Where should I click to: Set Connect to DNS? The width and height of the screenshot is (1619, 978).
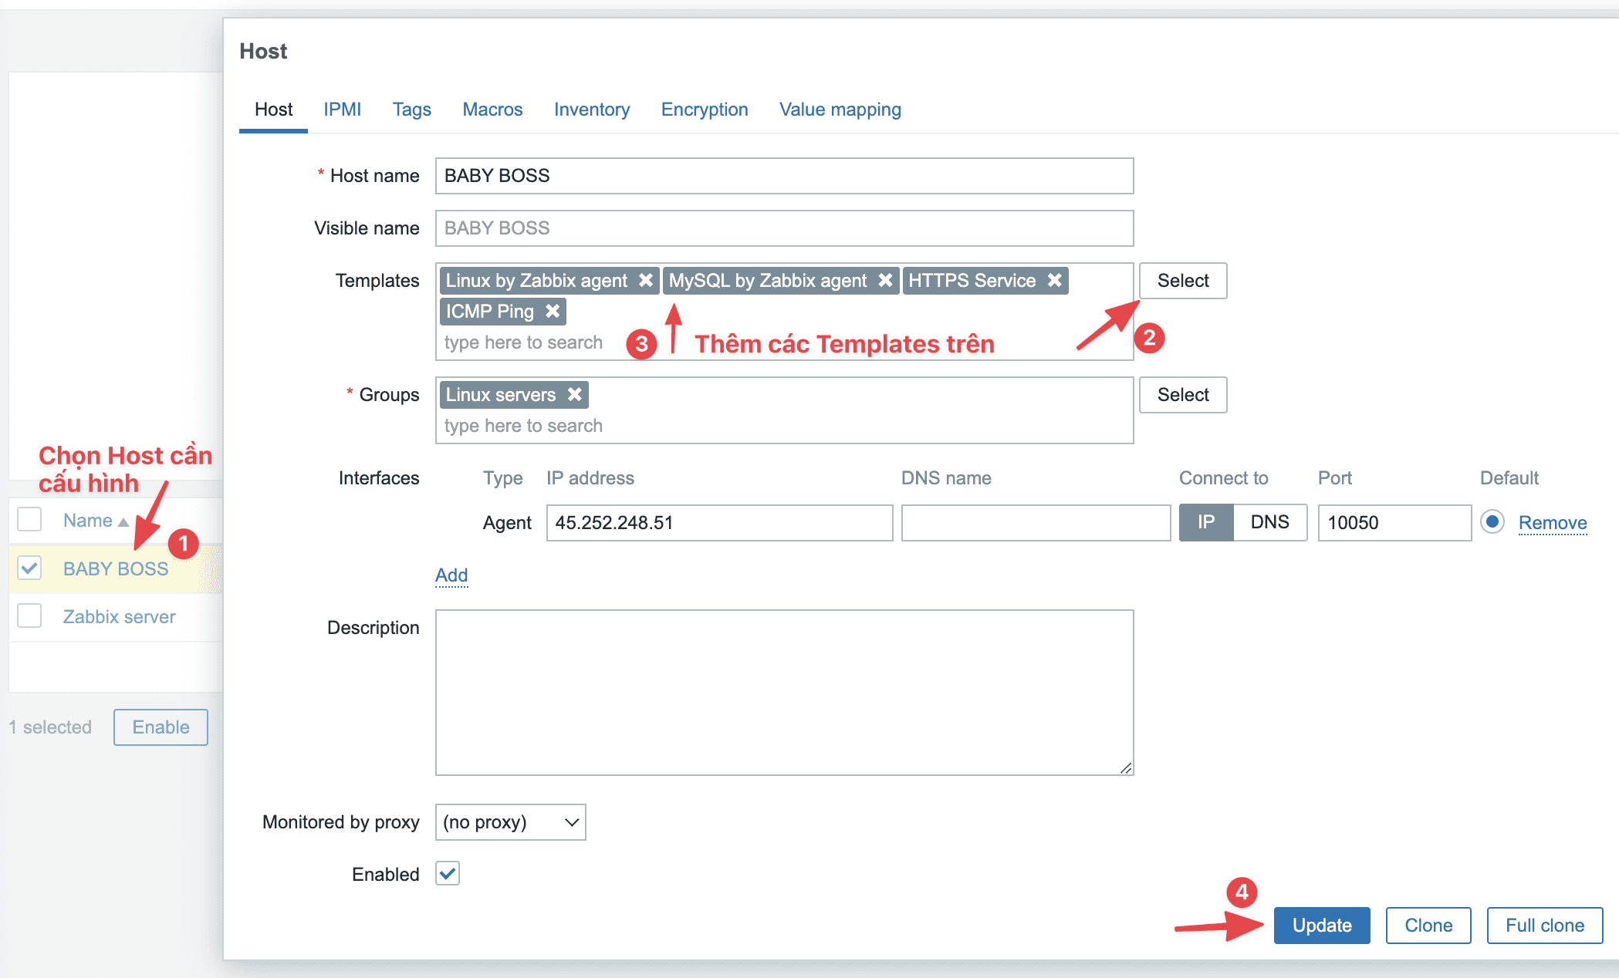[x=1269, y=522]
